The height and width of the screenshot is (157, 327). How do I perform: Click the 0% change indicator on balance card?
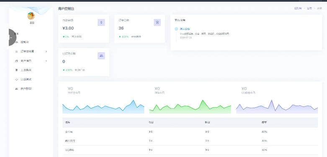(66, 37)
